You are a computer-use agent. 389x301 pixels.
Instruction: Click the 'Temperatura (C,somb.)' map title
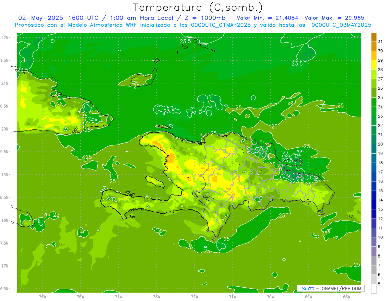pos(198,7)
